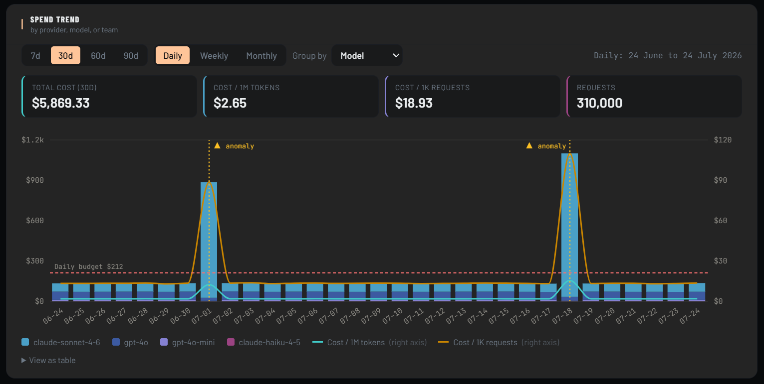Expand the View as table section
This screenshot has height=384, width=764.
[48, 360]
